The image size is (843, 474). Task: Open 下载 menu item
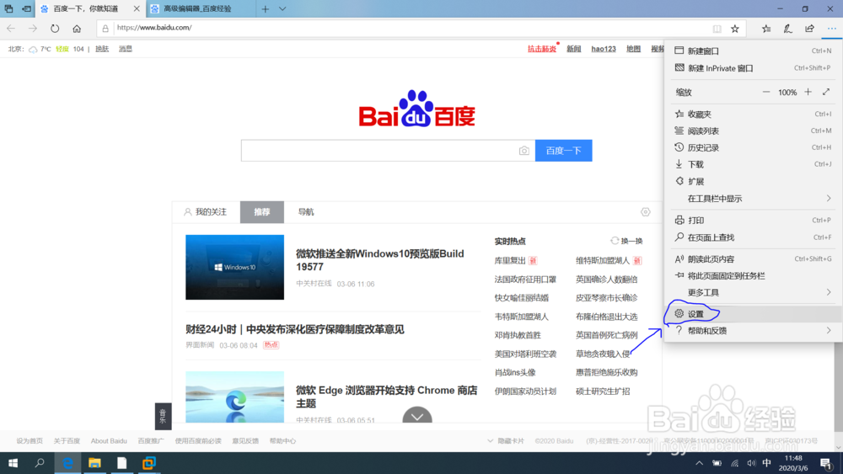[753, 164]
